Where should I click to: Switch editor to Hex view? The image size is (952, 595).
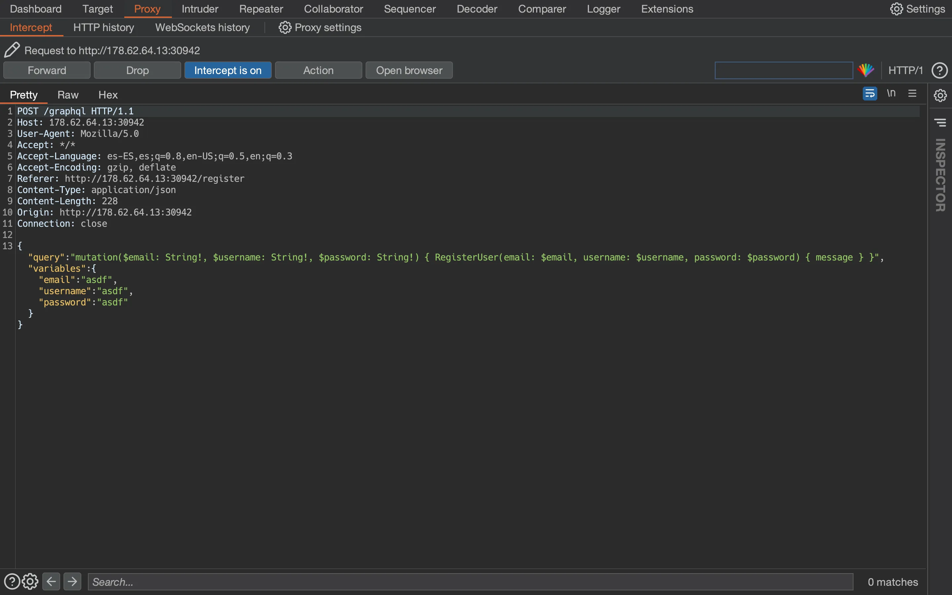click(x=108, y=95)
